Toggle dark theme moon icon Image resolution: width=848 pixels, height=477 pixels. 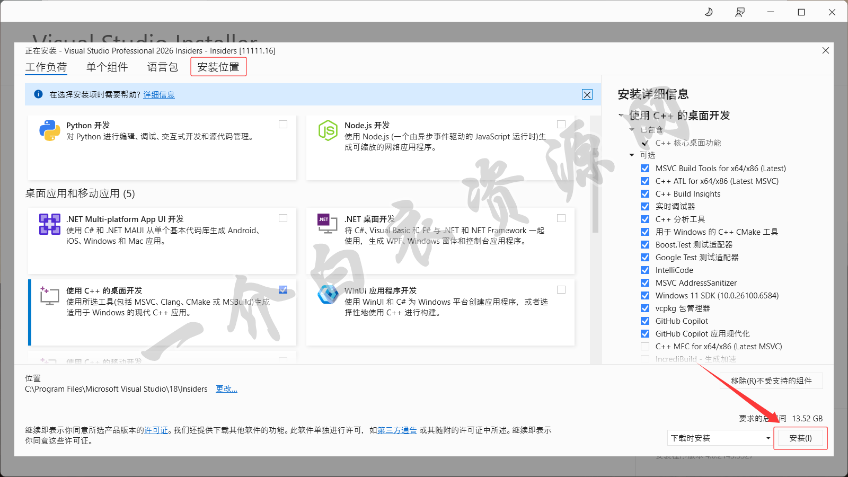point(709,12)
